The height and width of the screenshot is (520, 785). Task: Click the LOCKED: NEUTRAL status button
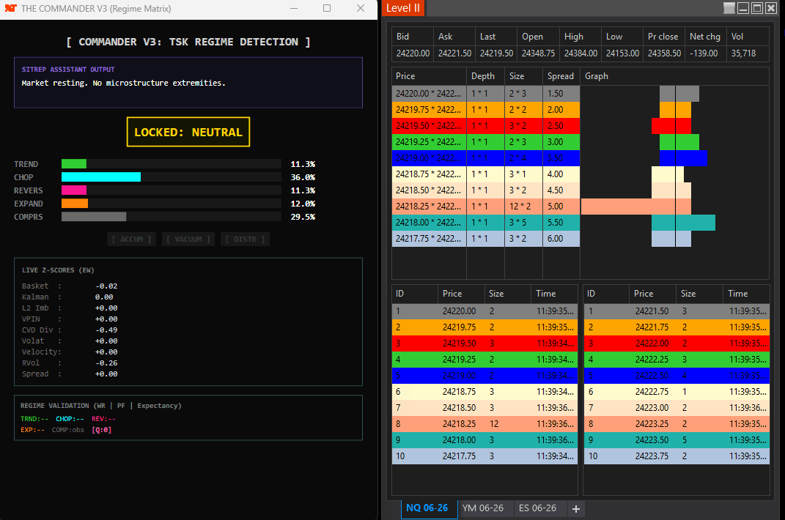click(188, 133)
